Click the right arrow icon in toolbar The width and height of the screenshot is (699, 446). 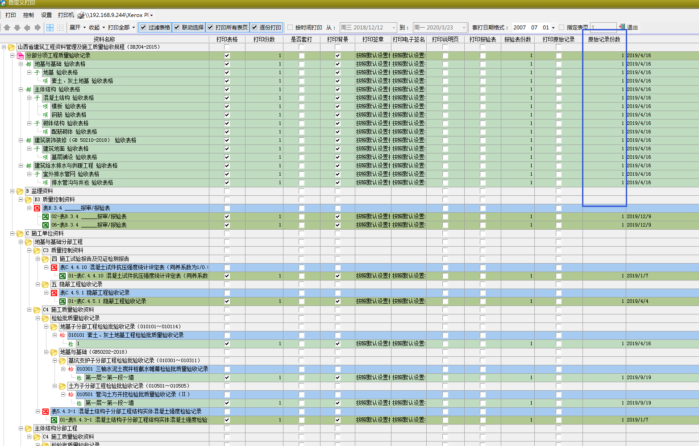[x=37, y=28]
